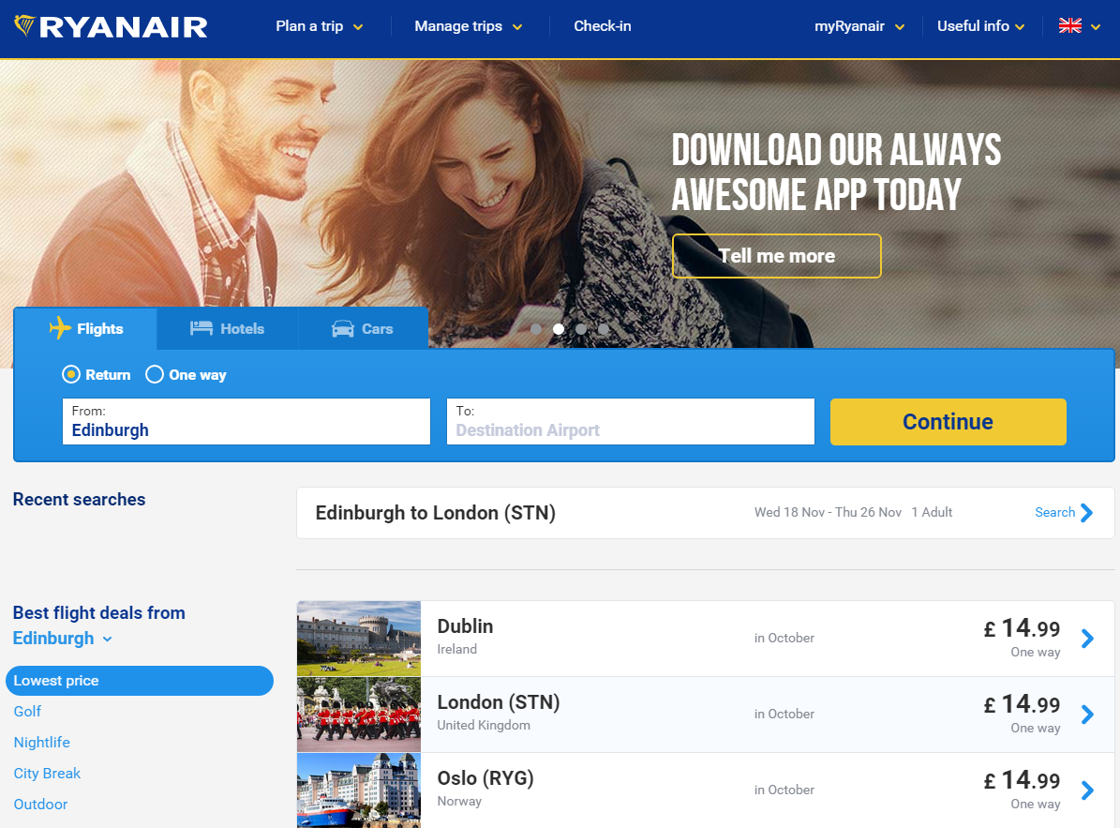
Task: Change the Edinburgh deals departure city dropdown
Action: (63, 638)
